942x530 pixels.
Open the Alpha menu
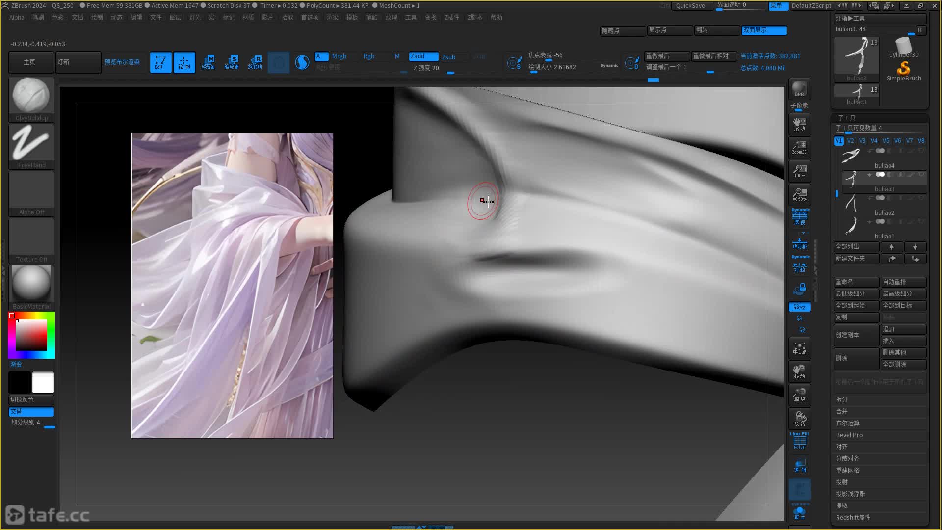click(17, 17)
